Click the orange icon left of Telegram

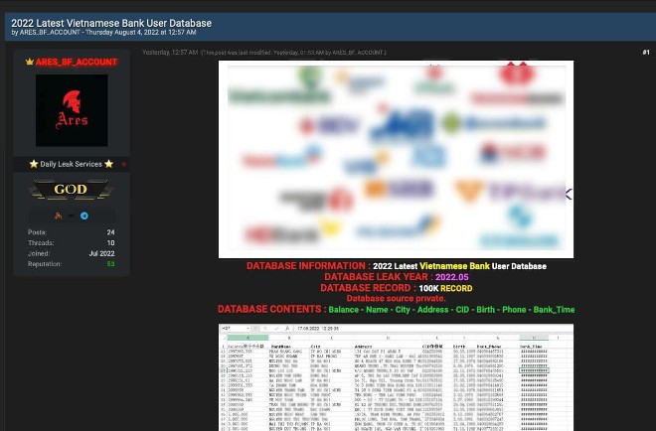tap(59, 215)
